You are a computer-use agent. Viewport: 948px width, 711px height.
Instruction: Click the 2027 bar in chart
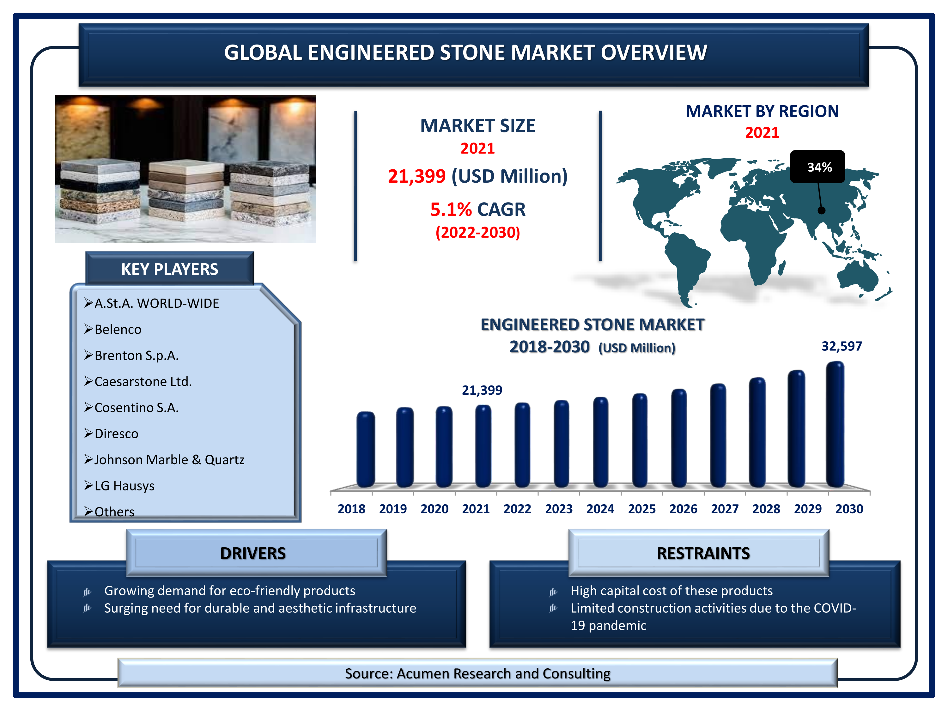(x=718, y=435)
